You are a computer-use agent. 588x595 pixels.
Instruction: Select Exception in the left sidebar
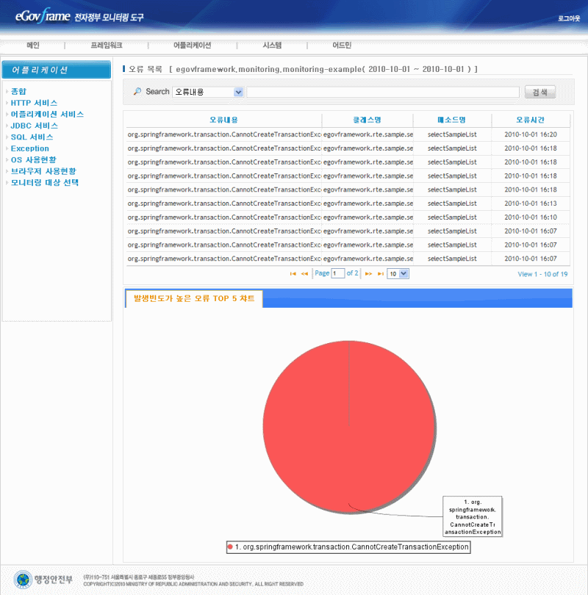[x=30, y=148]
